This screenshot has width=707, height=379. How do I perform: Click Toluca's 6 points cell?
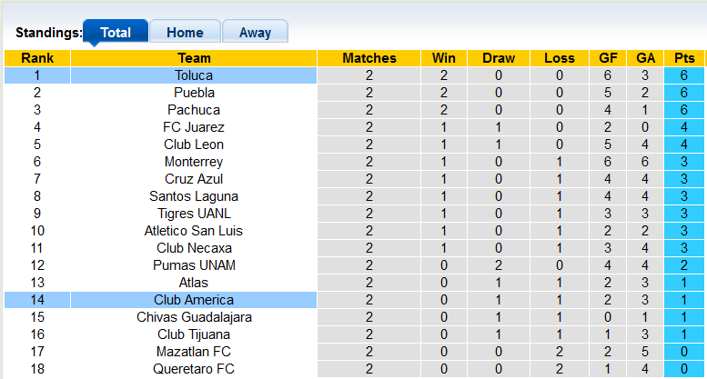pos(684,75)
